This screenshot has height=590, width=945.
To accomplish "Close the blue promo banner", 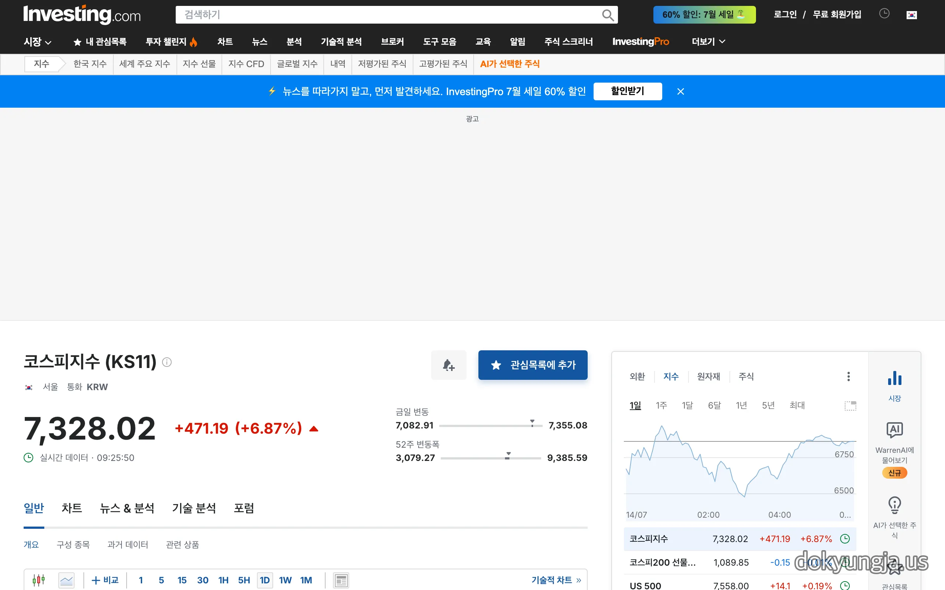I will (x=681, y=91).
